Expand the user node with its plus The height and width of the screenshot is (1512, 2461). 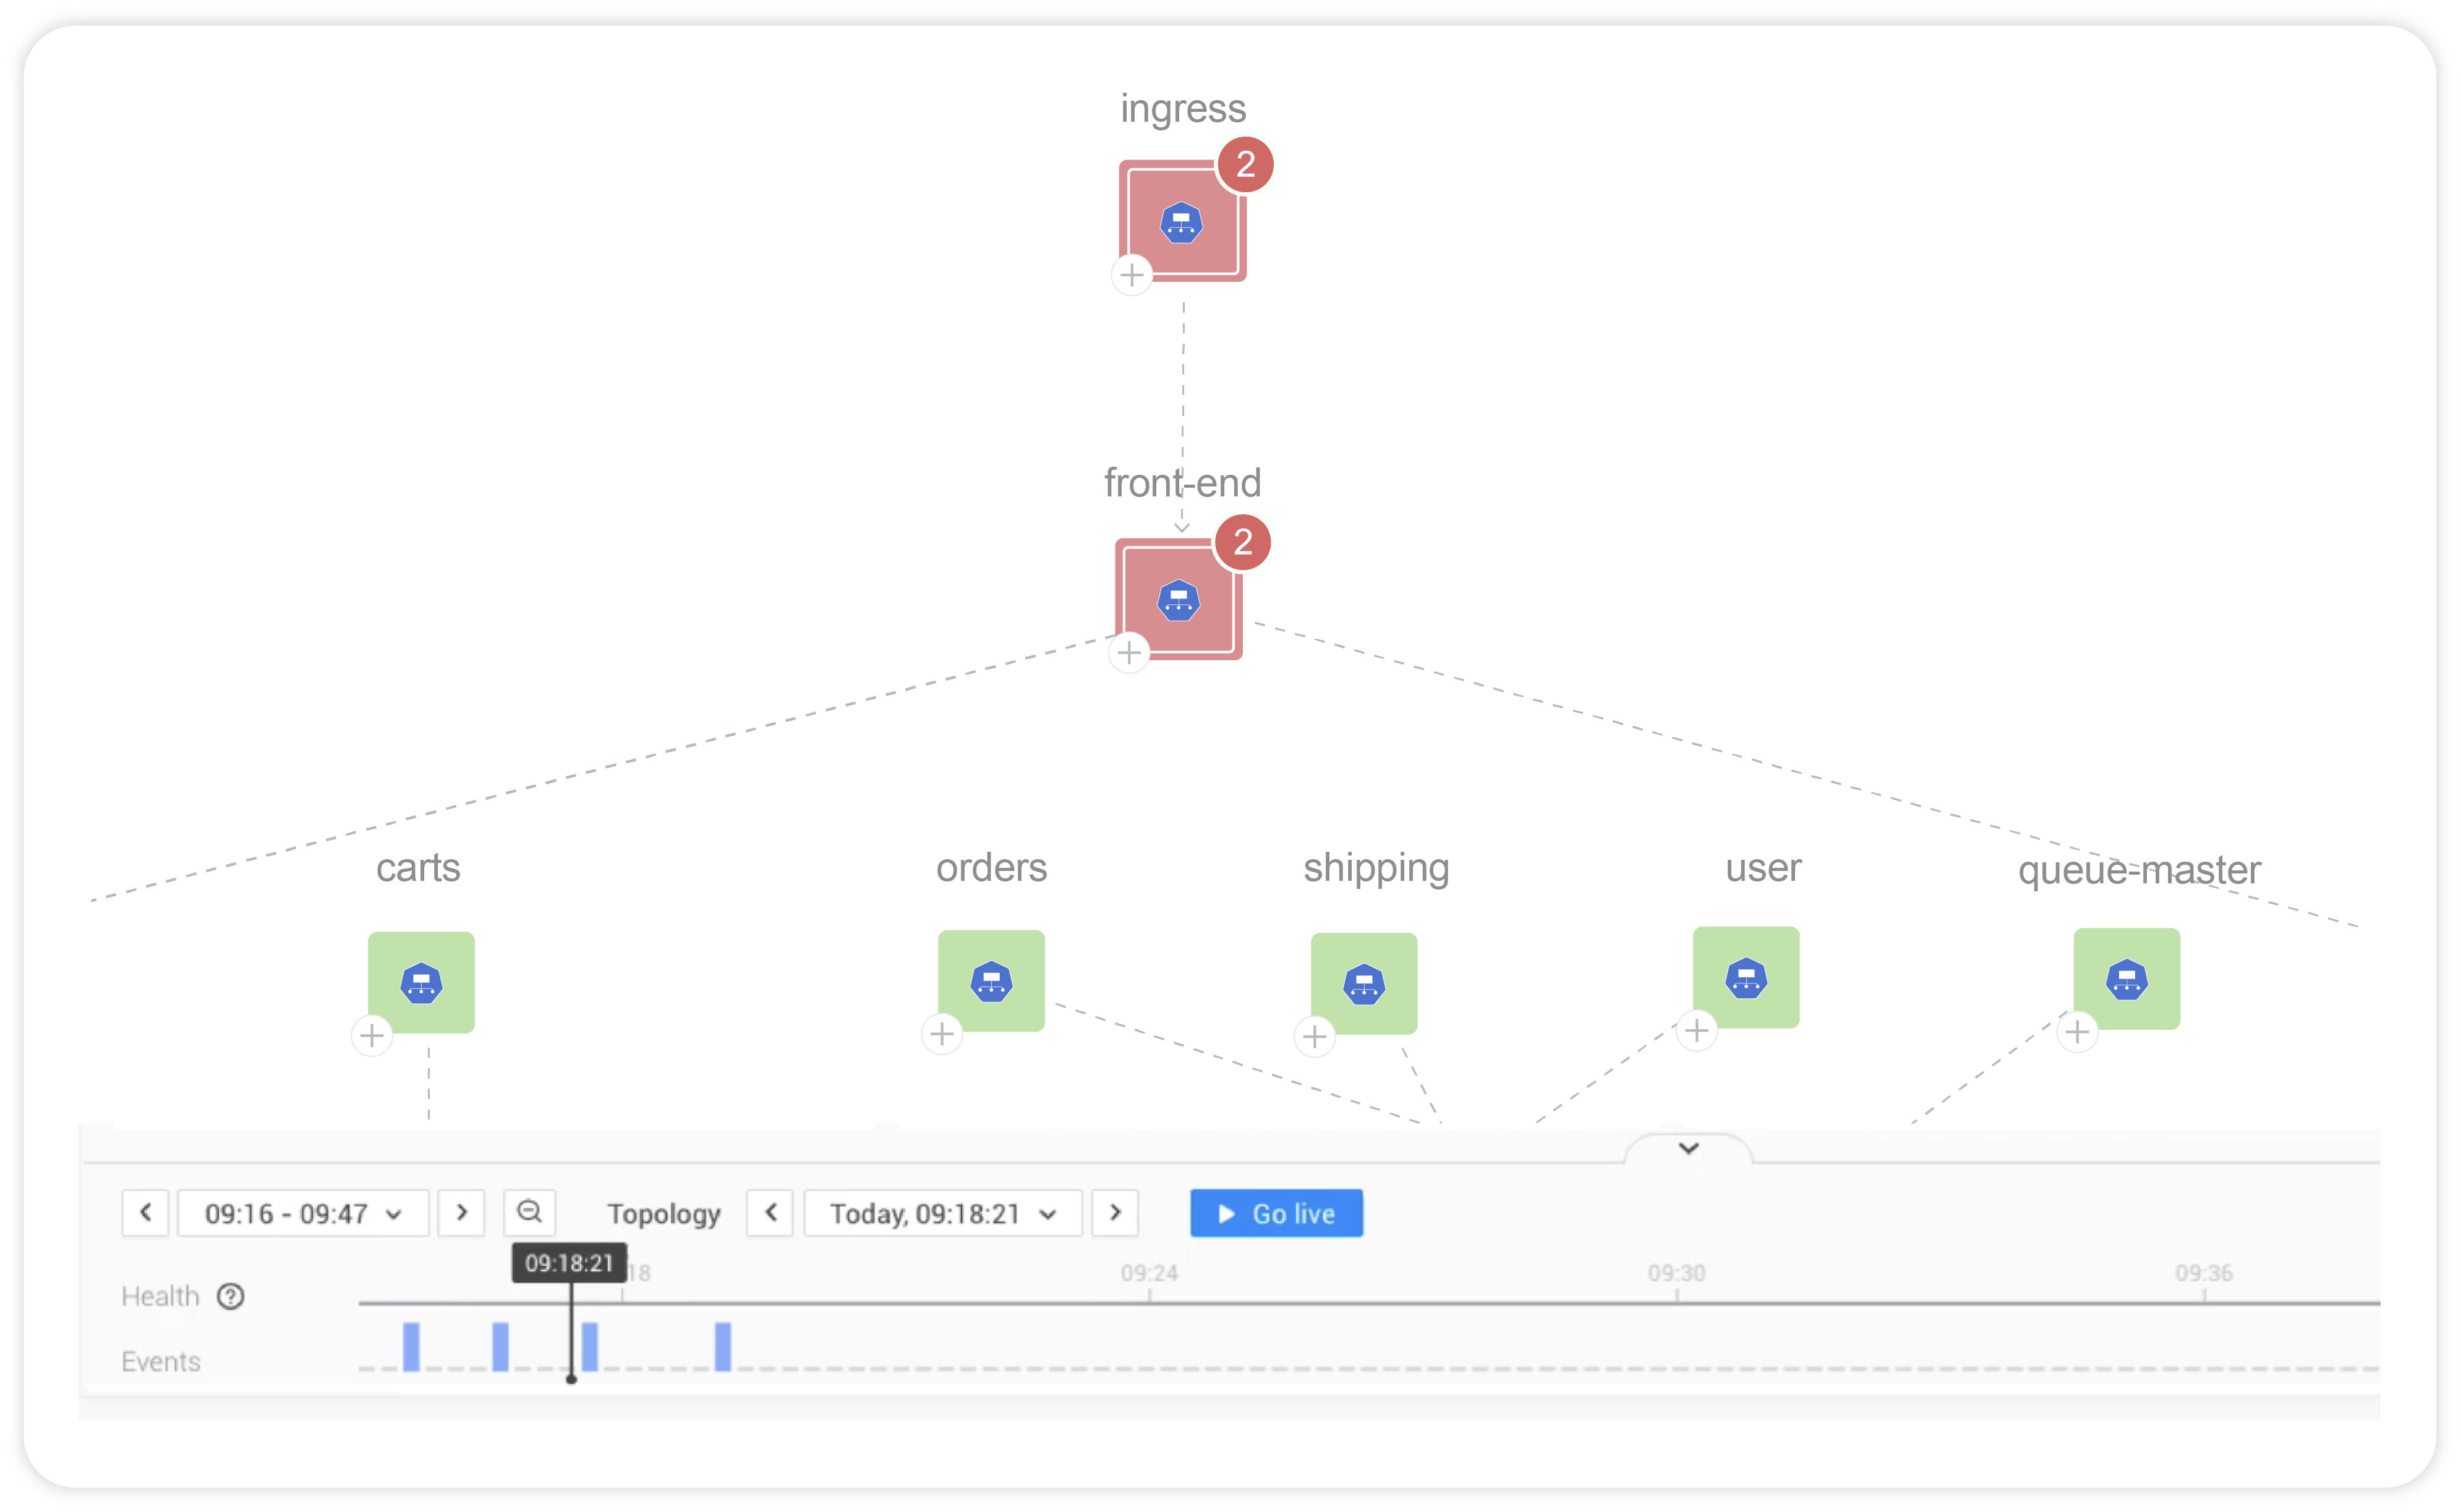1697,1030
